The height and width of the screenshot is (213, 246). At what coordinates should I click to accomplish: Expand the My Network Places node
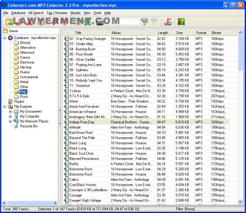10,121
